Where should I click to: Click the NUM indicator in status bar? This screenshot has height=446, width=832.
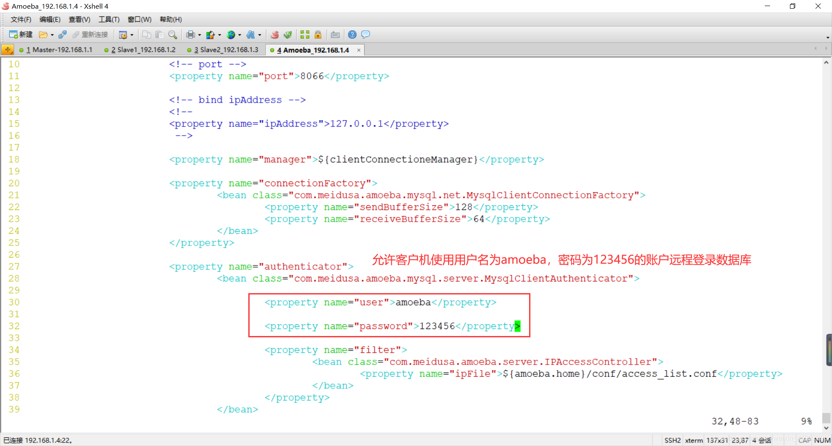pos(822,440)
